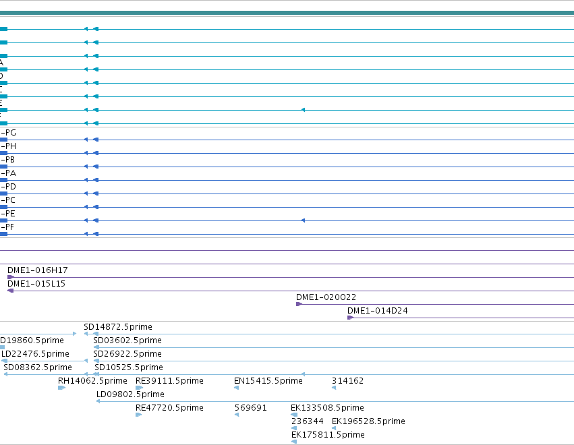574x445 pixels.
Task: Open the D19860.5prime EST feature
Action: click(32, 340)
